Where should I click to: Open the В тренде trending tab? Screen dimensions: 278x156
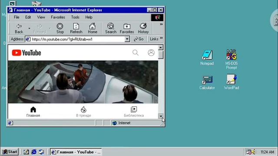(x=83, y=112)
